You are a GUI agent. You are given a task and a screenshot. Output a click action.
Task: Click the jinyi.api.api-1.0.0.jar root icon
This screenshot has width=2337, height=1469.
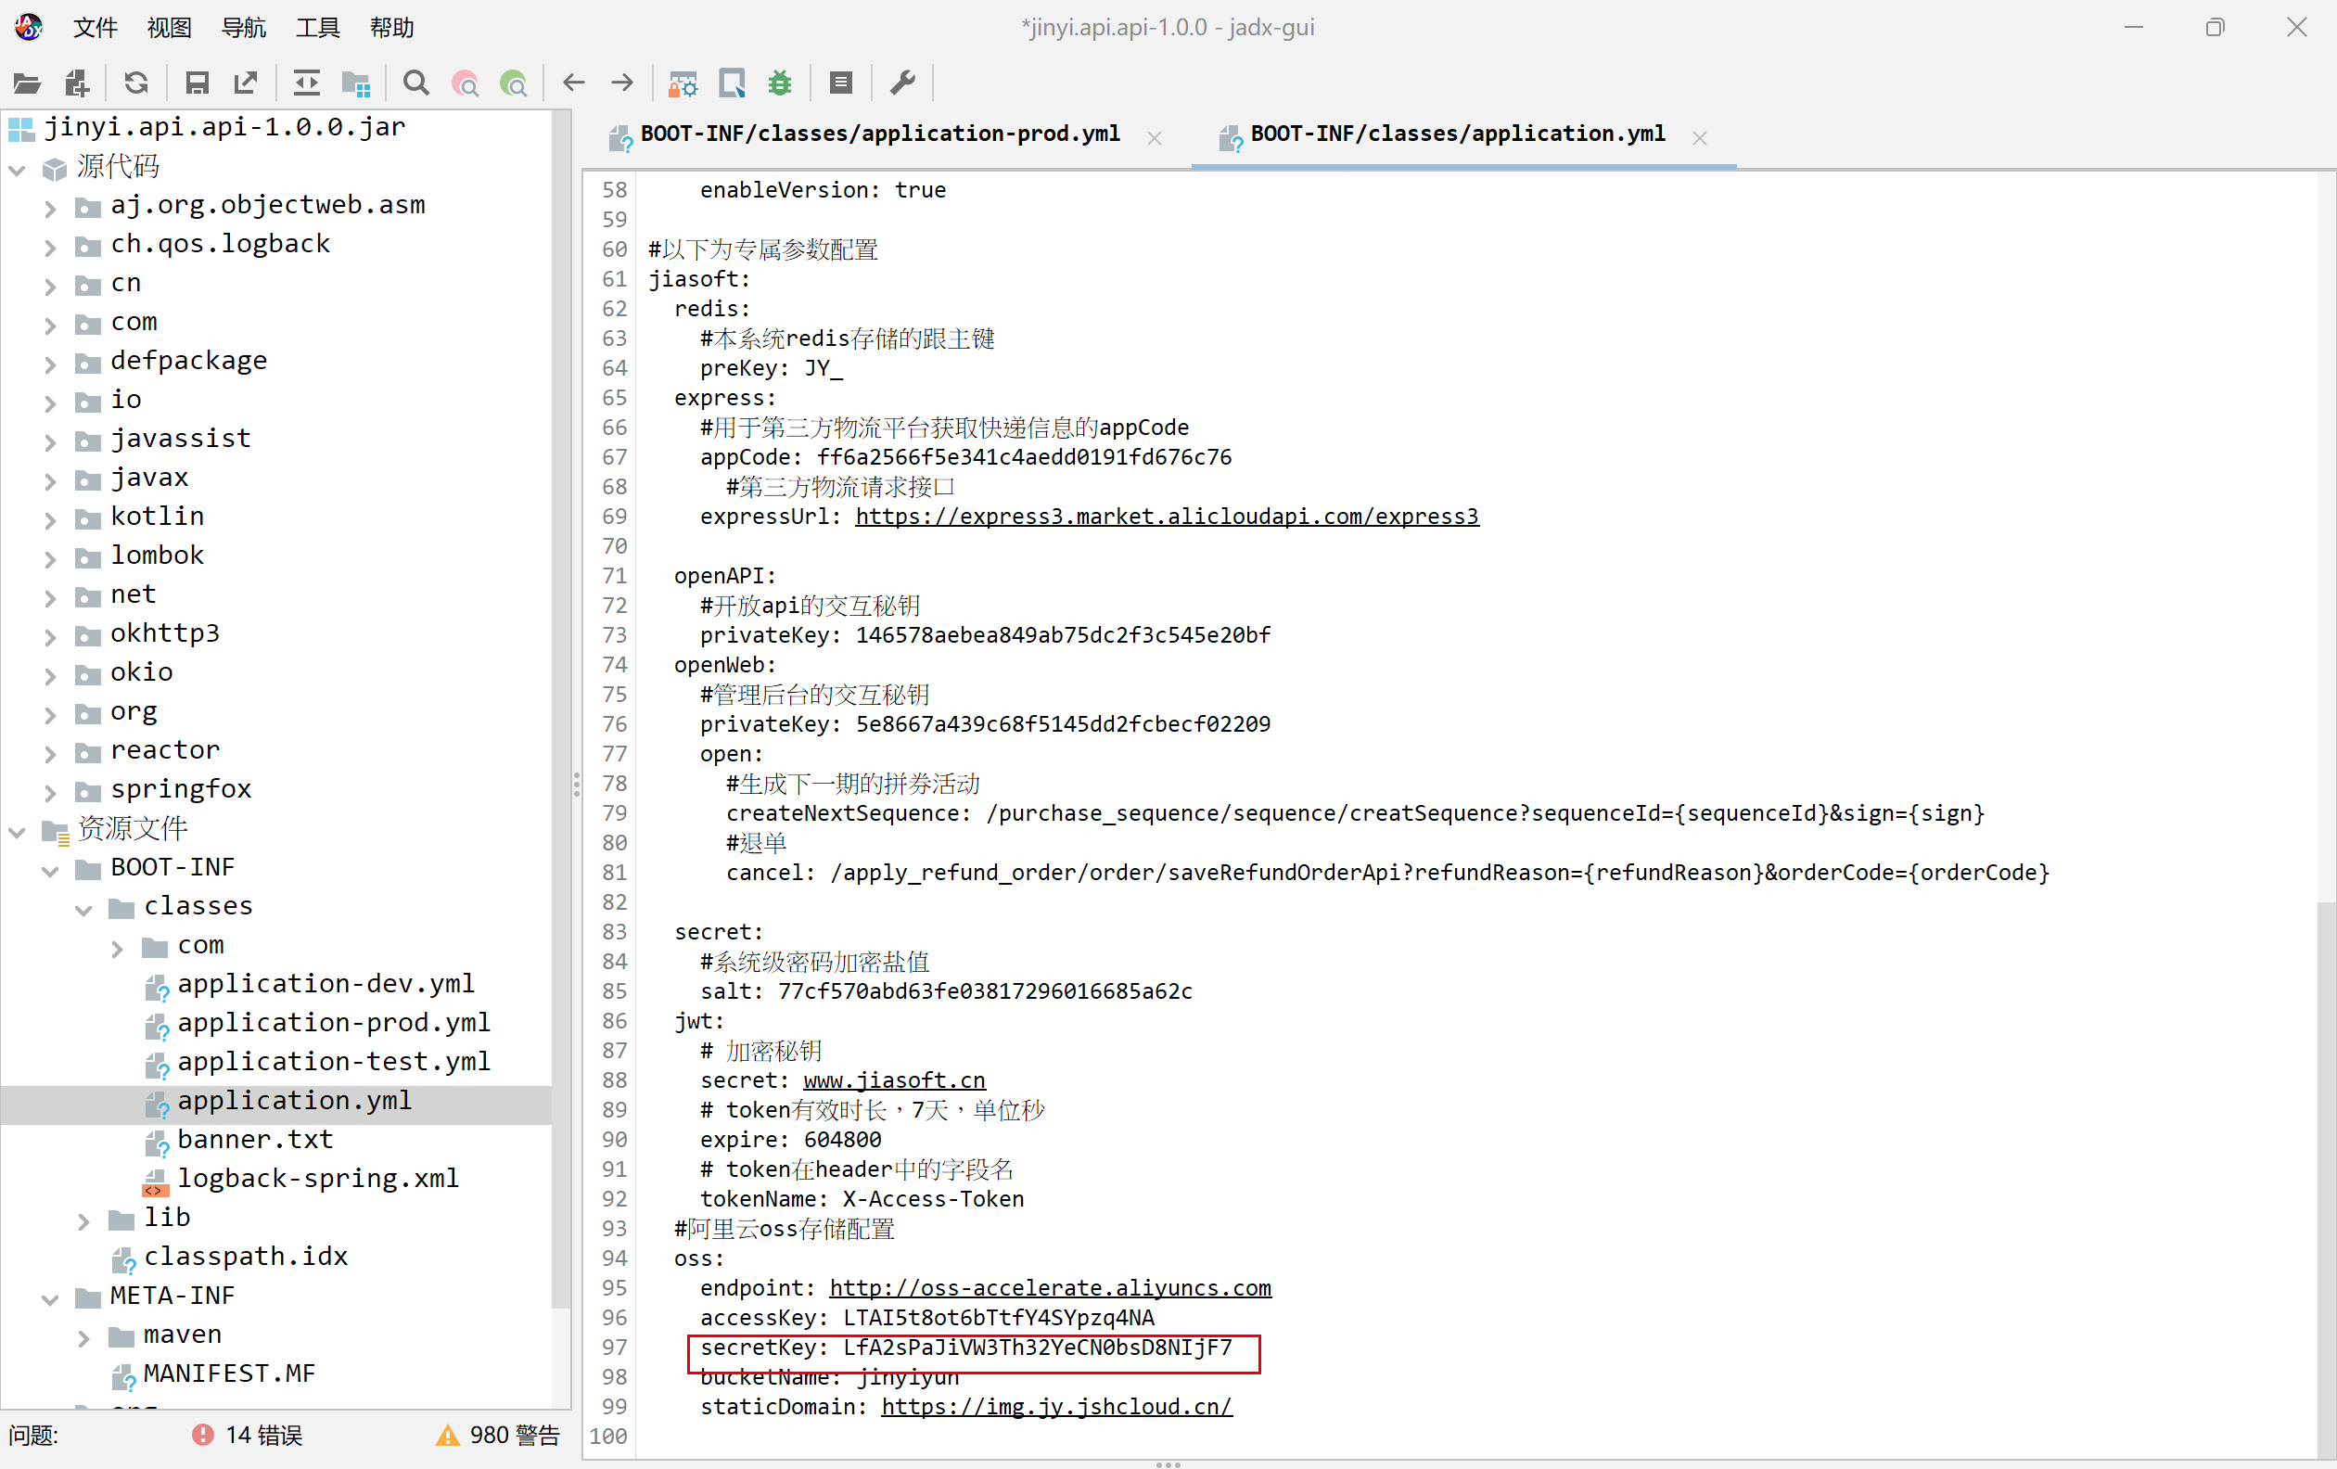(x=21, y=127)
